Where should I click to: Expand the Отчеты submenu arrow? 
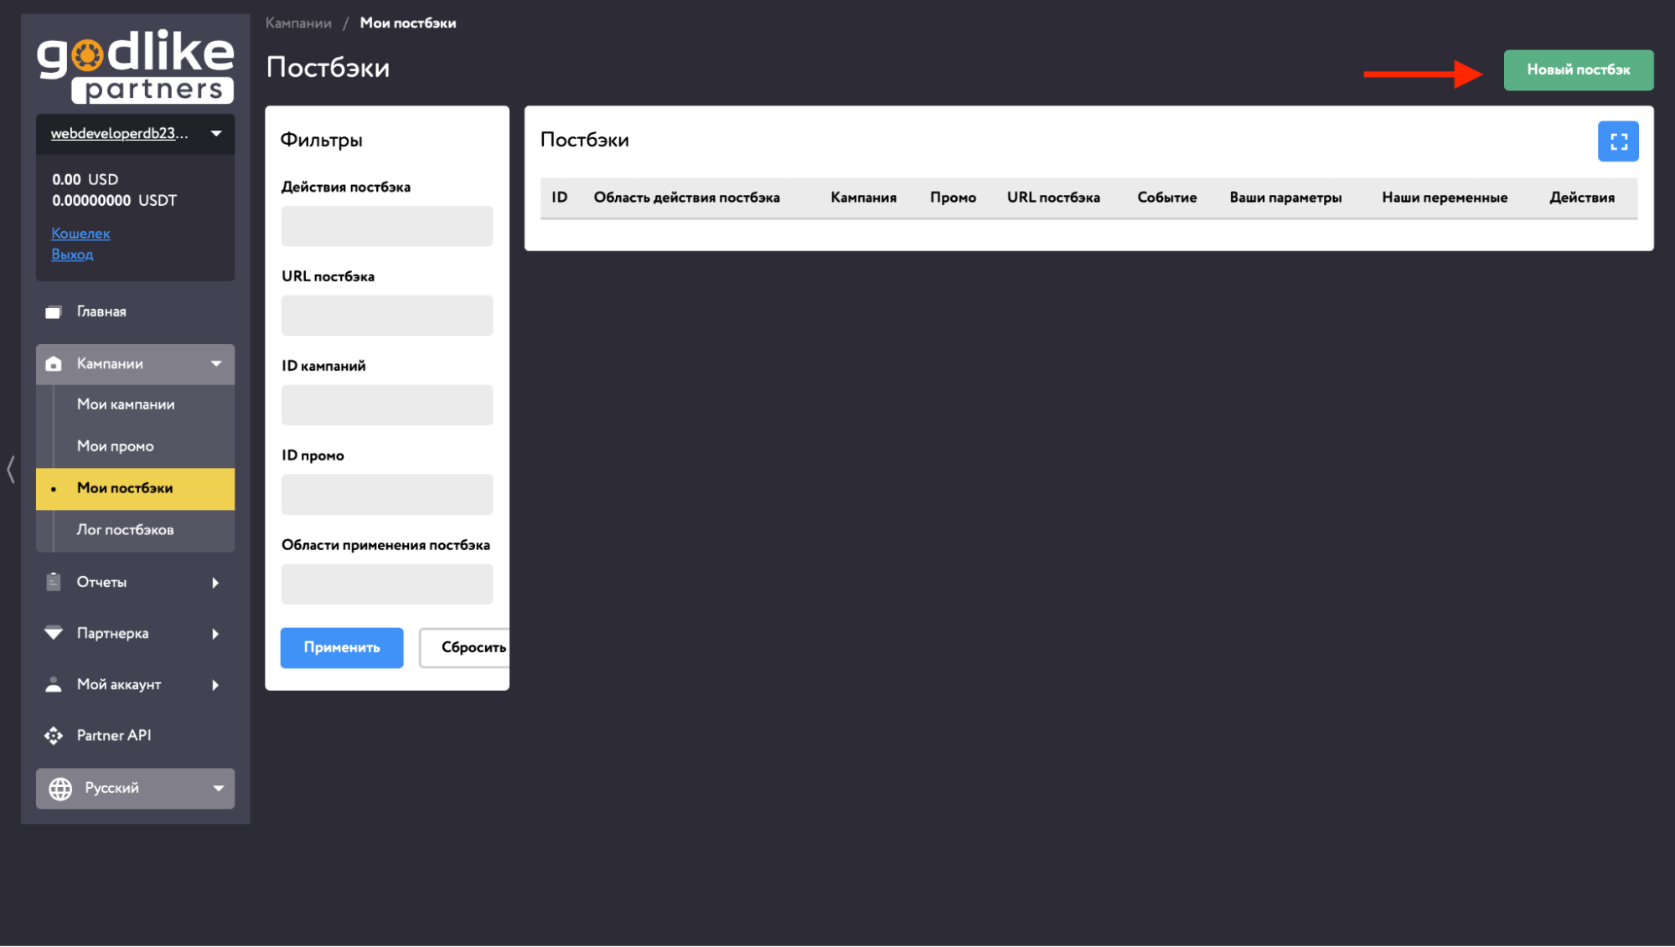click(215, 583)
